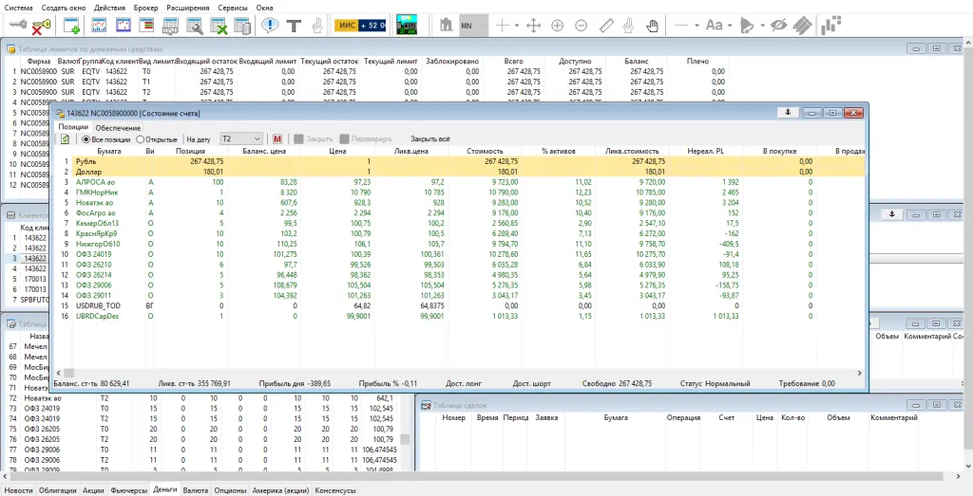Create a new window via toolbar icon
This screenshot has height=496, width=973.
[x=69, y=26]
